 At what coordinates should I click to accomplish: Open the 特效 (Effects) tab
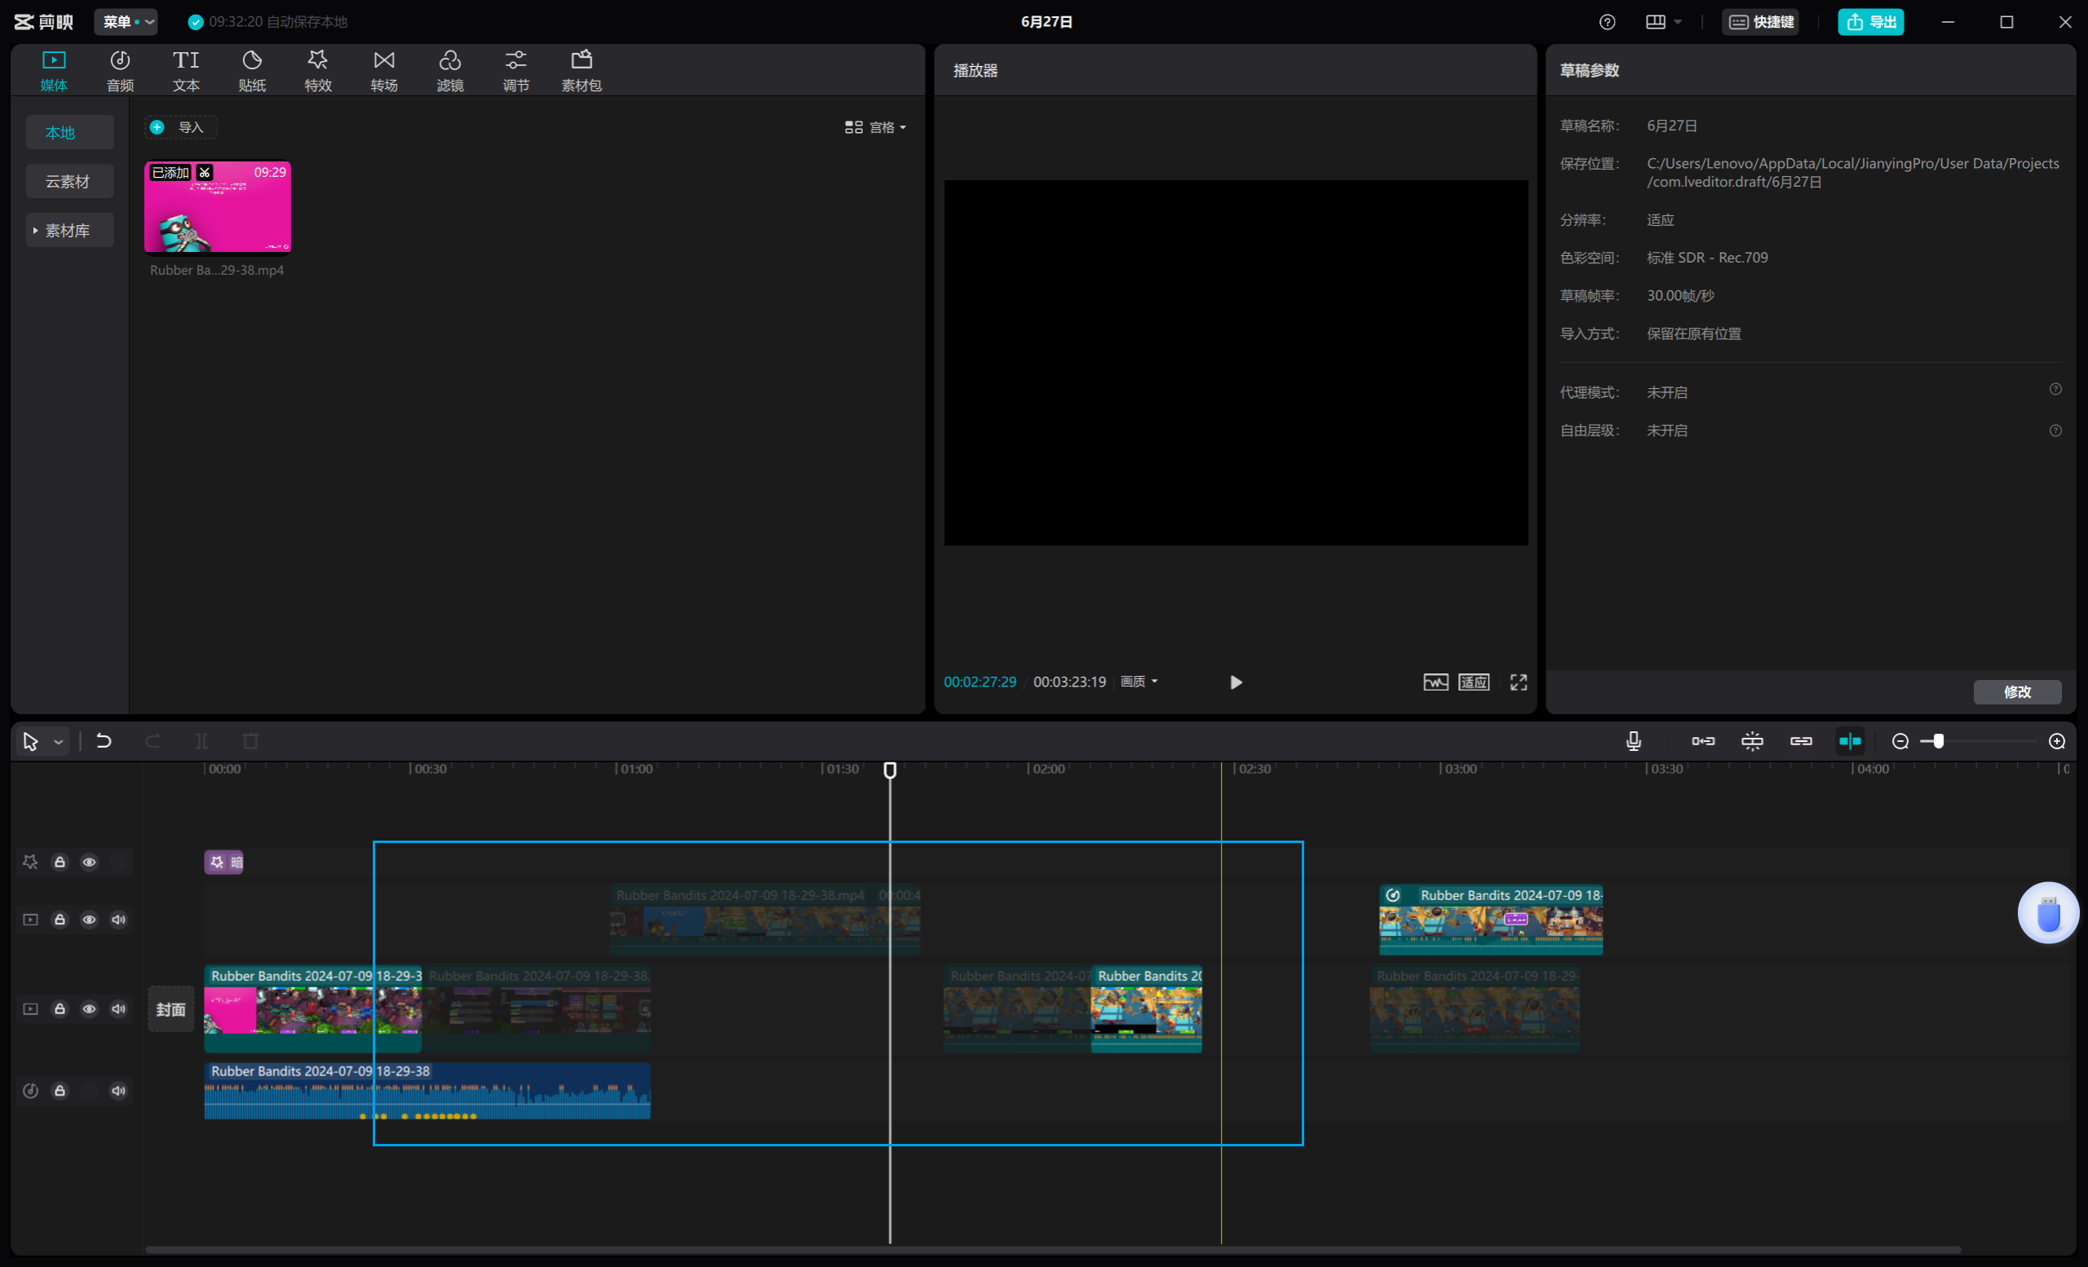tap(318, 70)
